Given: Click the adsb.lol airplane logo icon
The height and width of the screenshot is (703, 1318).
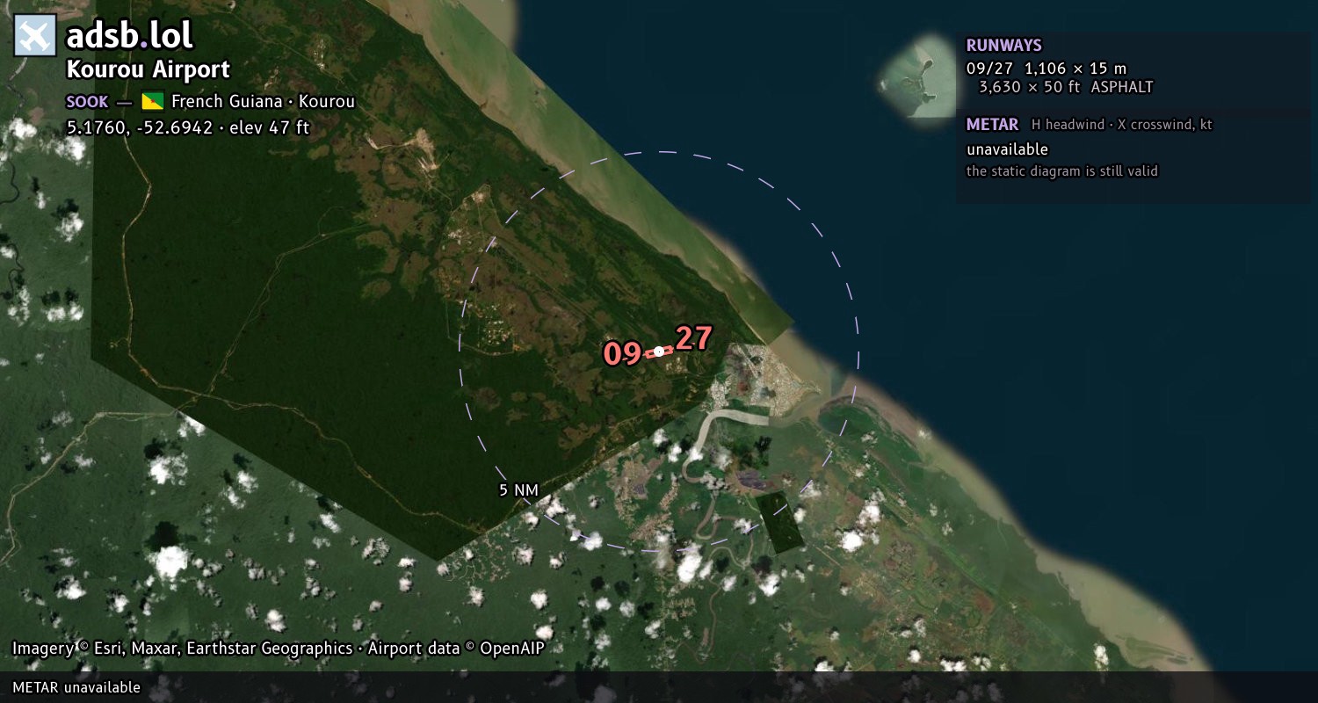Looking at the screenshot, I should tap(35, 36).
